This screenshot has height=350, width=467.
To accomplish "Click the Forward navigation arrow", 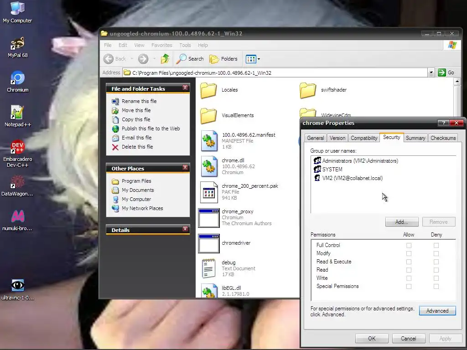I will [x=143, y=59].
